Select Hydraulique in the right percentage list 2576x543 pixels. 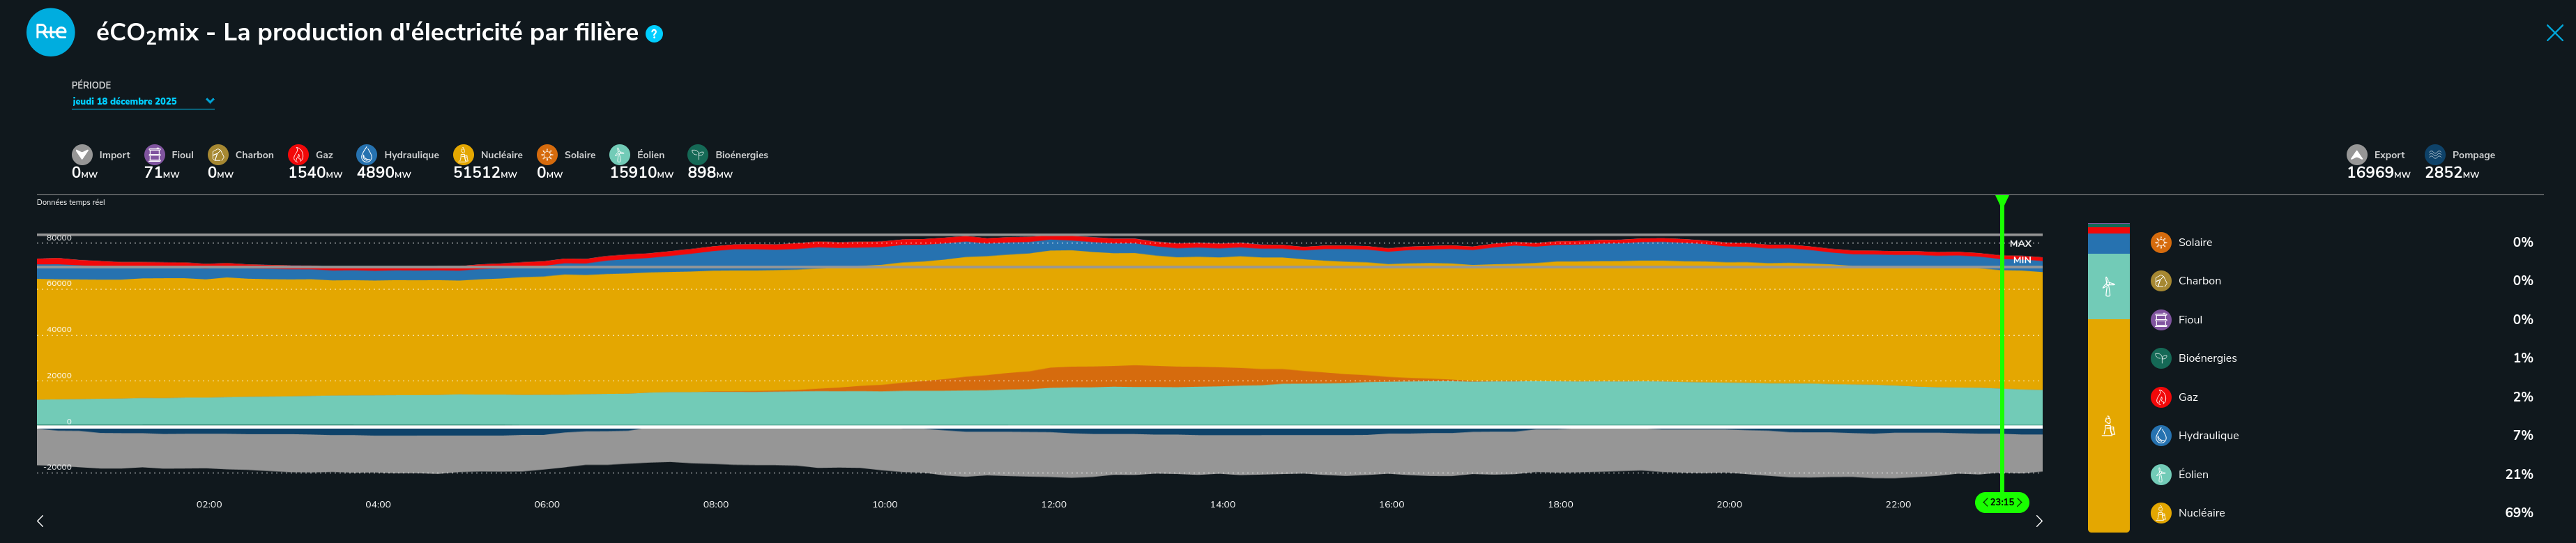tap(2207, 436)
